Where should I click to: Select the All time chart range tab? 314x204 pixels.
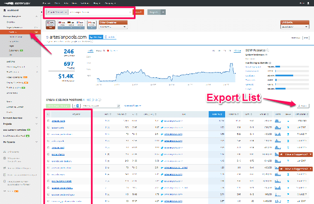(x=237, y=51)
